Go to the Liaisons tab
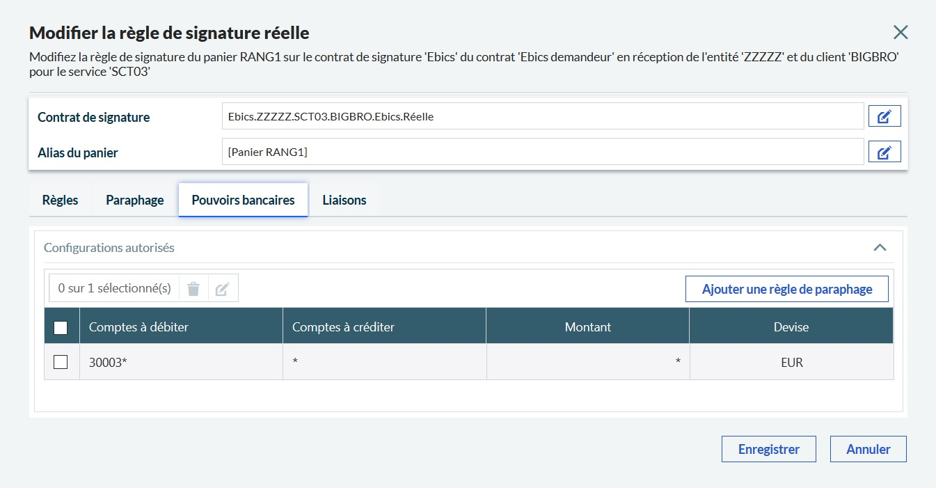The width and height of the screenshot is (936, 488). (344, 200)
